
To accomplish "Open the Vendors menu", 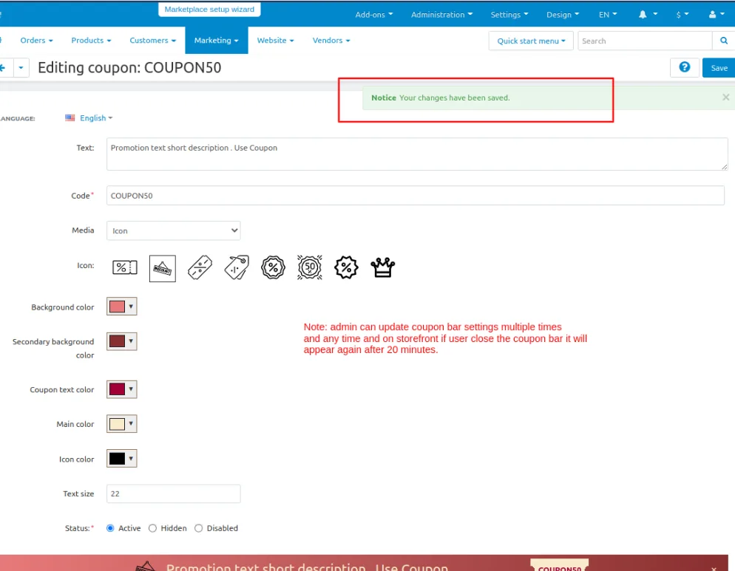I will point(331,41).
